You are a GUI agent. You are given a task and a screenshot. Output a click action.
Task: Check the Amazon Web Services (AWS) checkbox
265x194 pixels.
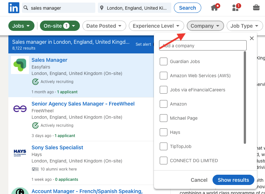[164, 76]
